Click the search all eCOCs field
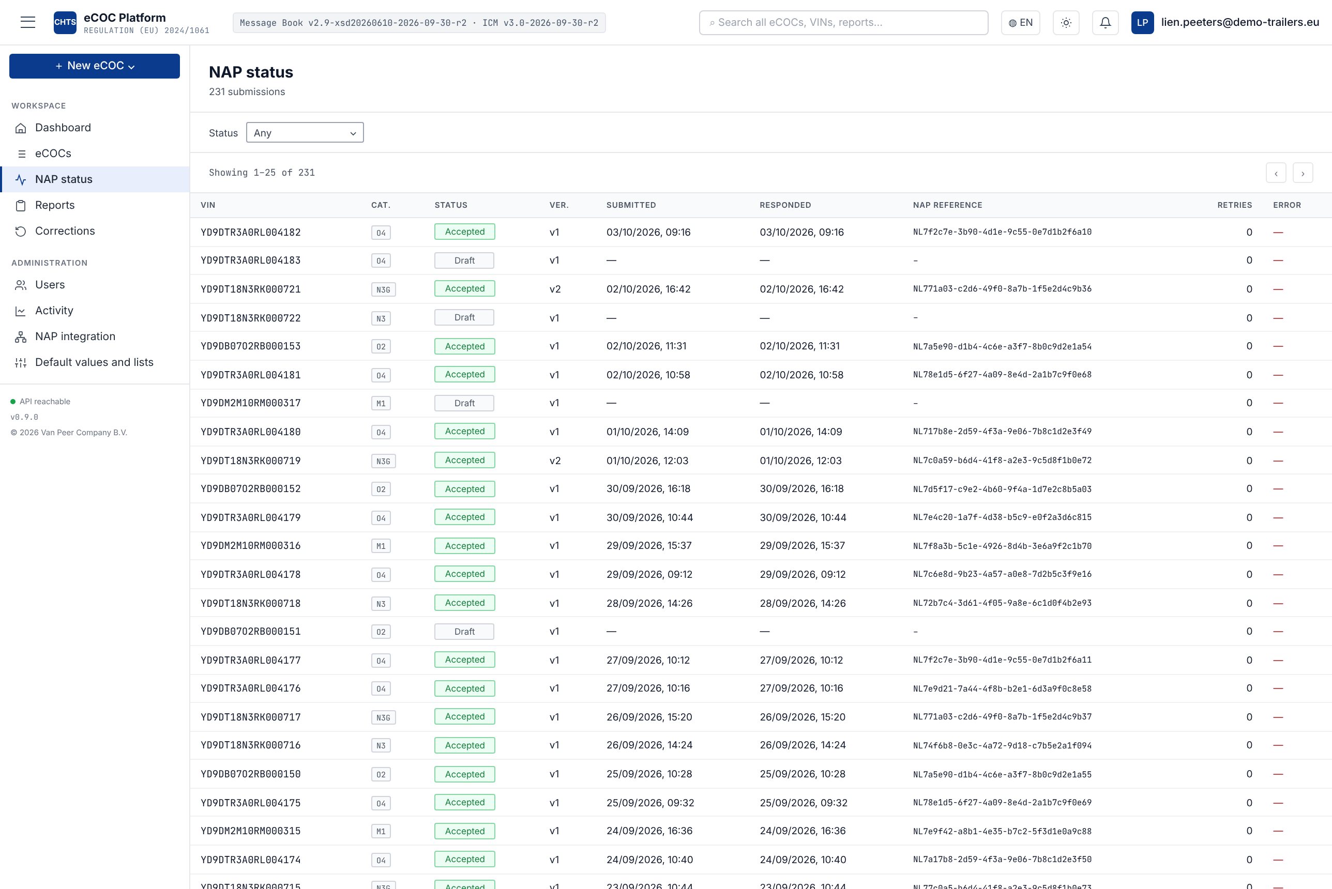Viewport: 1332px width, 889px height. (843, 23)
